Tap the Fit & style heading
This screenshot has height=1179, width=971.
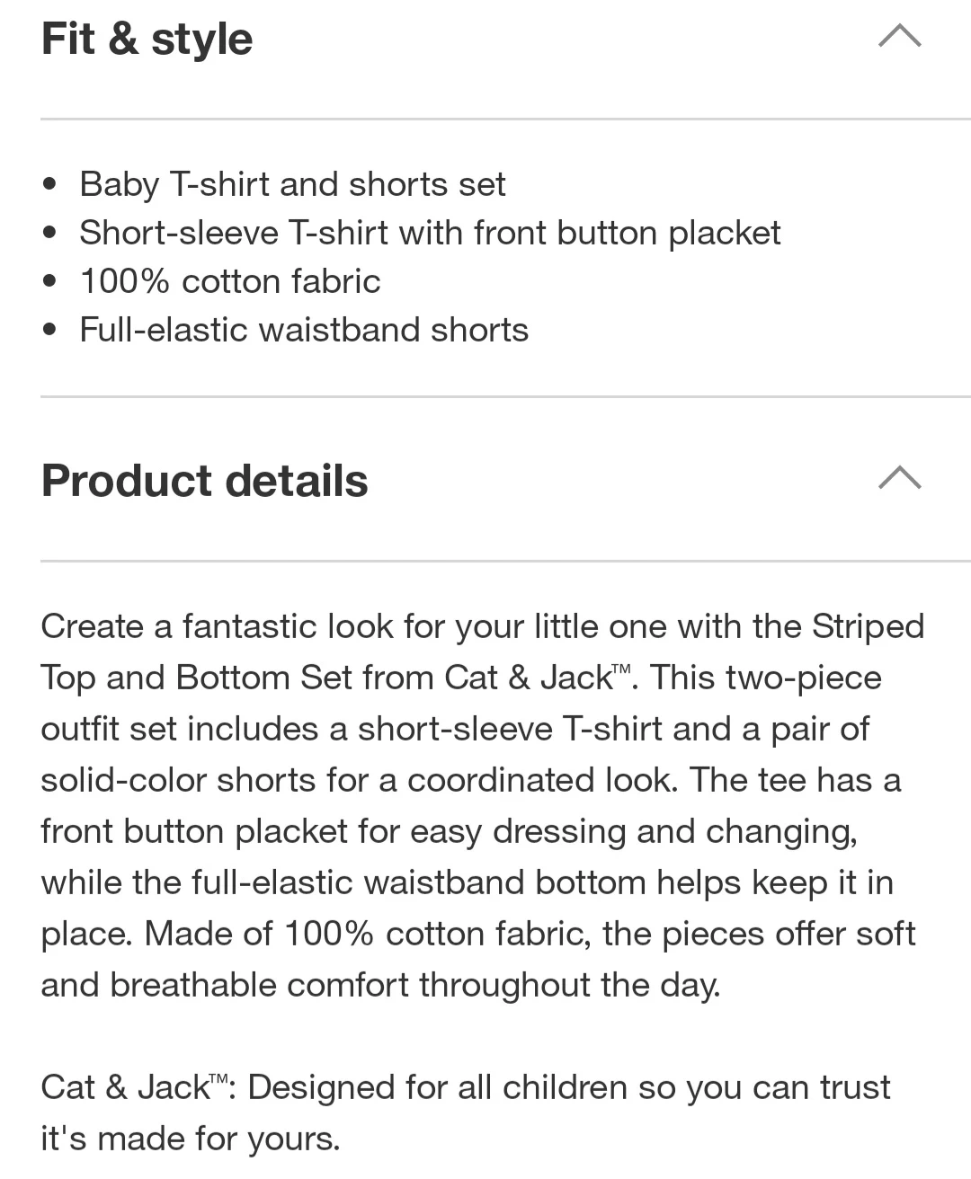pyautogui.click(x=147, y=40)
